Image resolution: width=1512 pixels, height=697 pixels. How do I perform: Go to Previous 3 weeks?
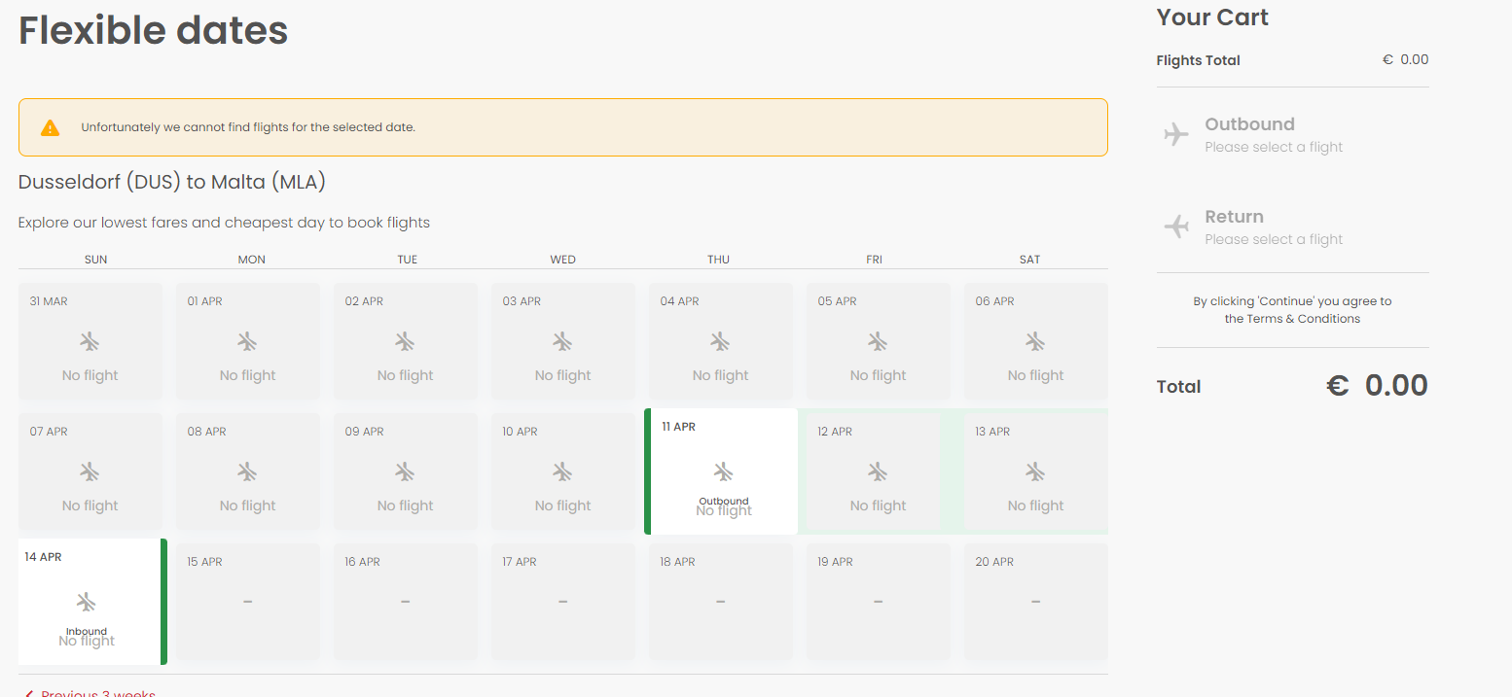(89, 692)
